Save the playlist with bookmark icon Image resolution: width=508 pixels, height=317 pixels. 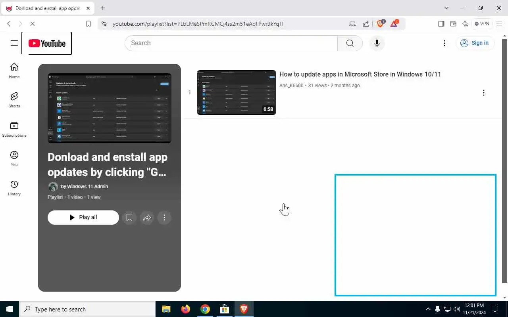coord(129,218)
